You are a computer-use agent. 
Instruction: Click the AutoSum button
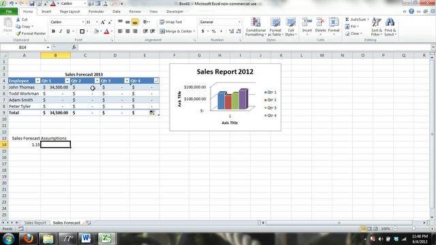pos(356,20)
